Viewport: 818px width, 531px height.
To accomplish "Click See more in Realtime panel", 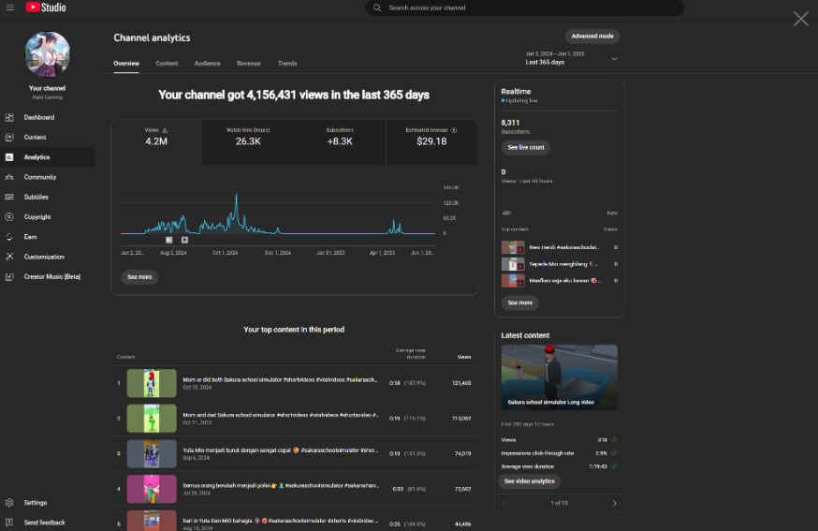I will coord(519,302).
